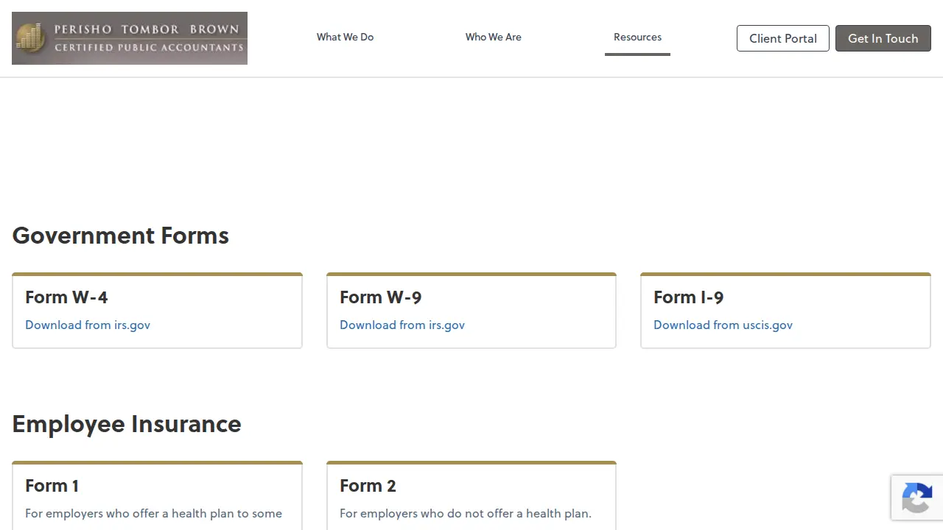Open the Who We Are menu
This screenshot has height=530, width=943.
(494, 37)
